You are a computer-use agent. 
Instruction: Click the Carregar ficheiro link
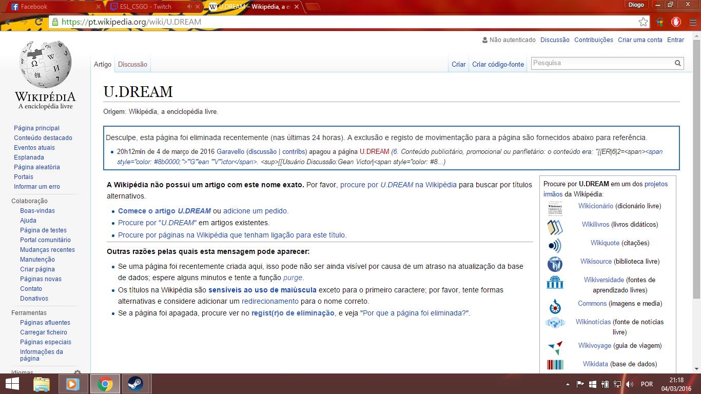pos(44,332)
